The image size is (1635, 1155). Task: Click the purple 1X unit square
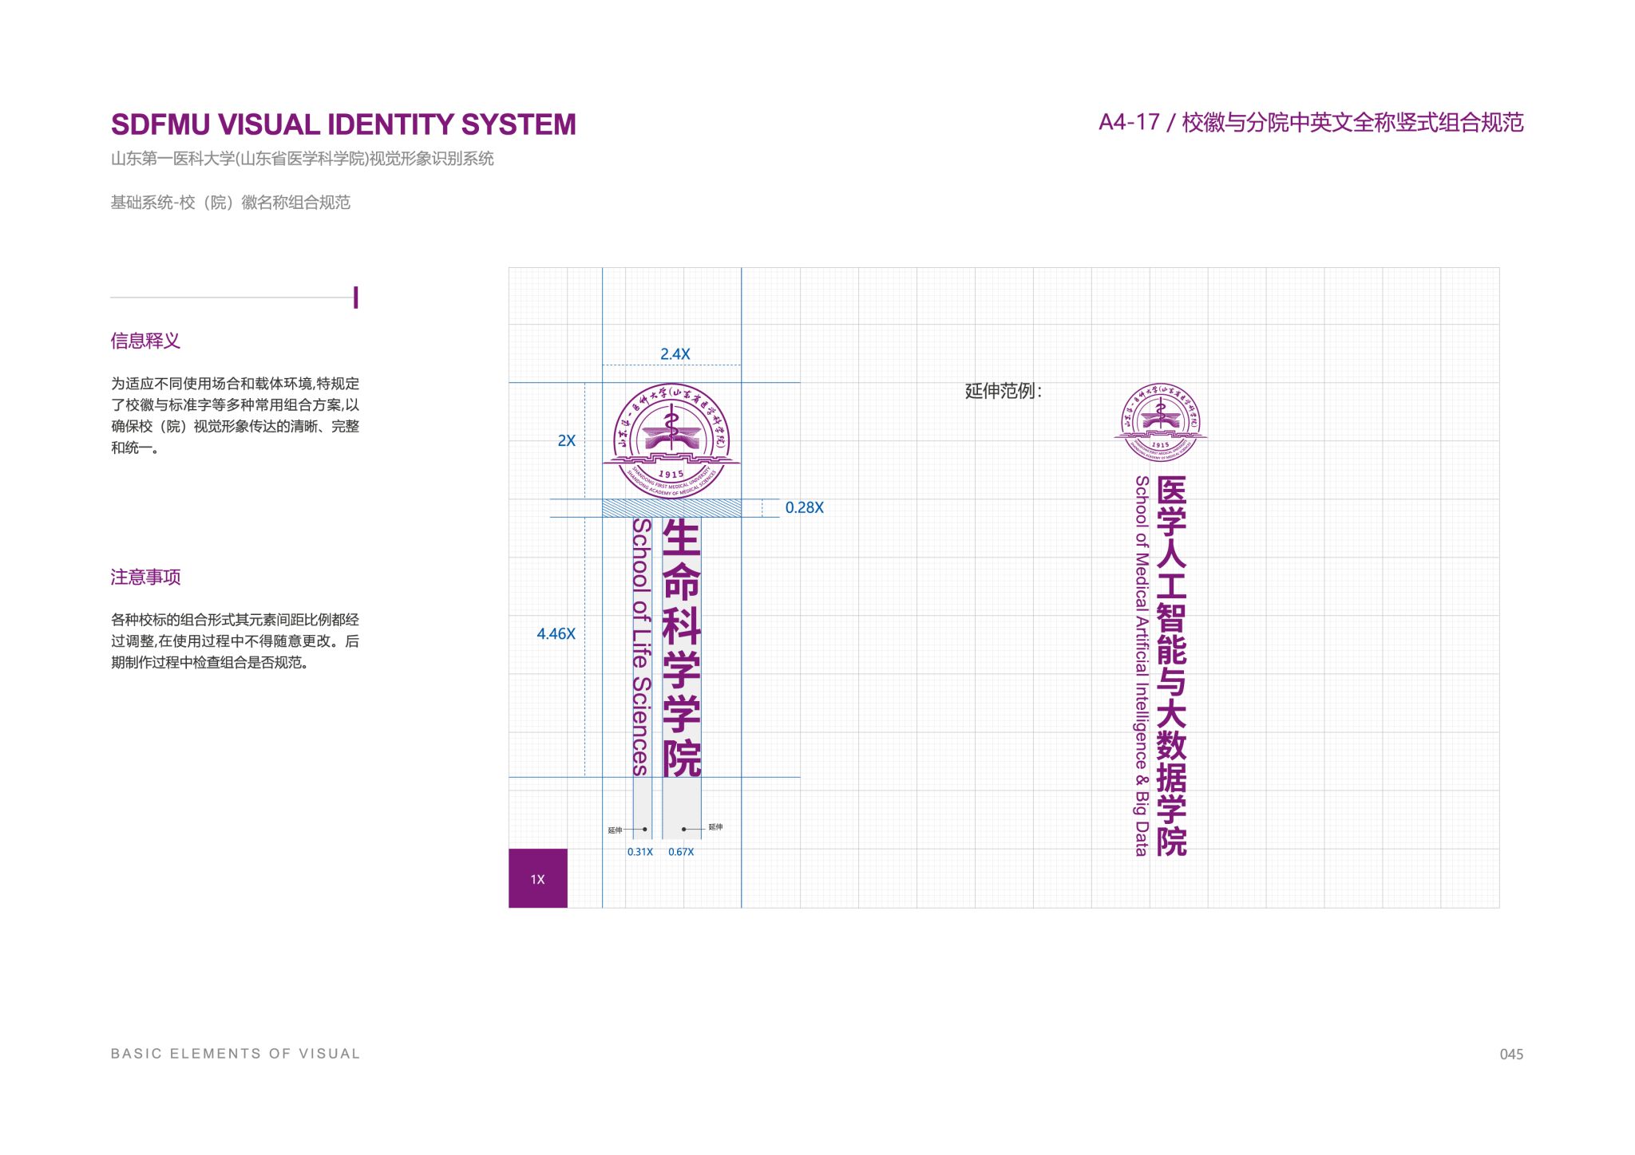click(538, 878)
